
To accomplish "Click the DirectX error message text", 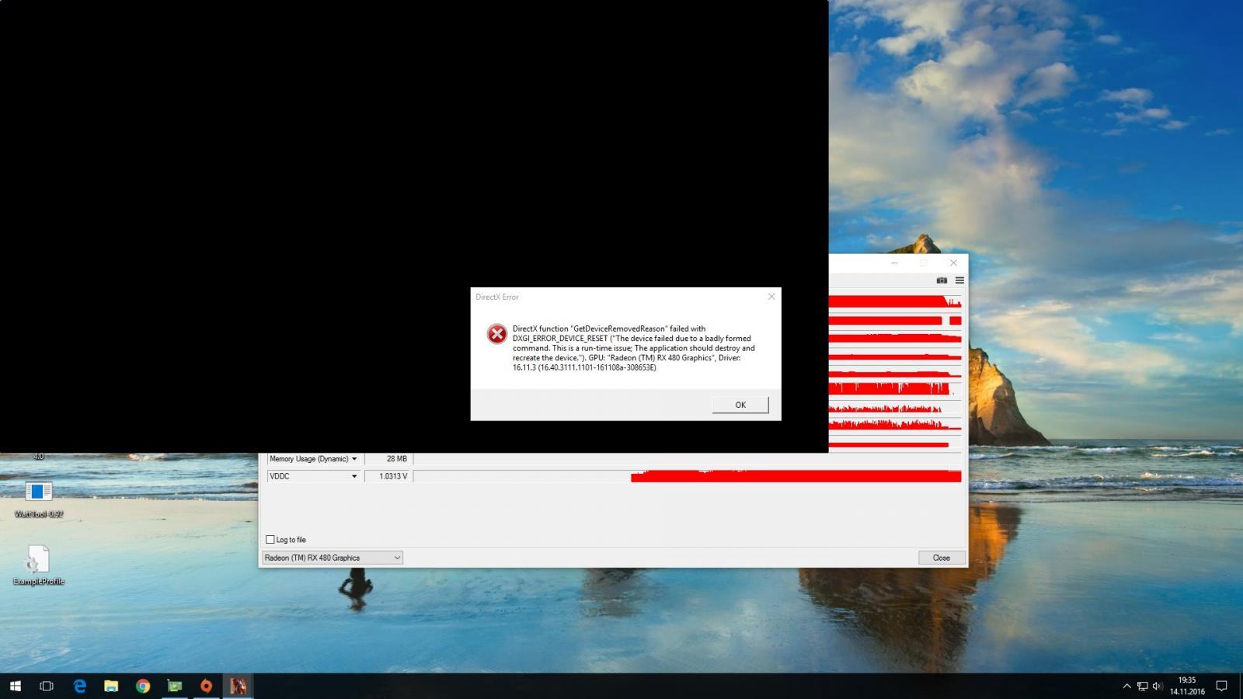I will pos(633,348).
